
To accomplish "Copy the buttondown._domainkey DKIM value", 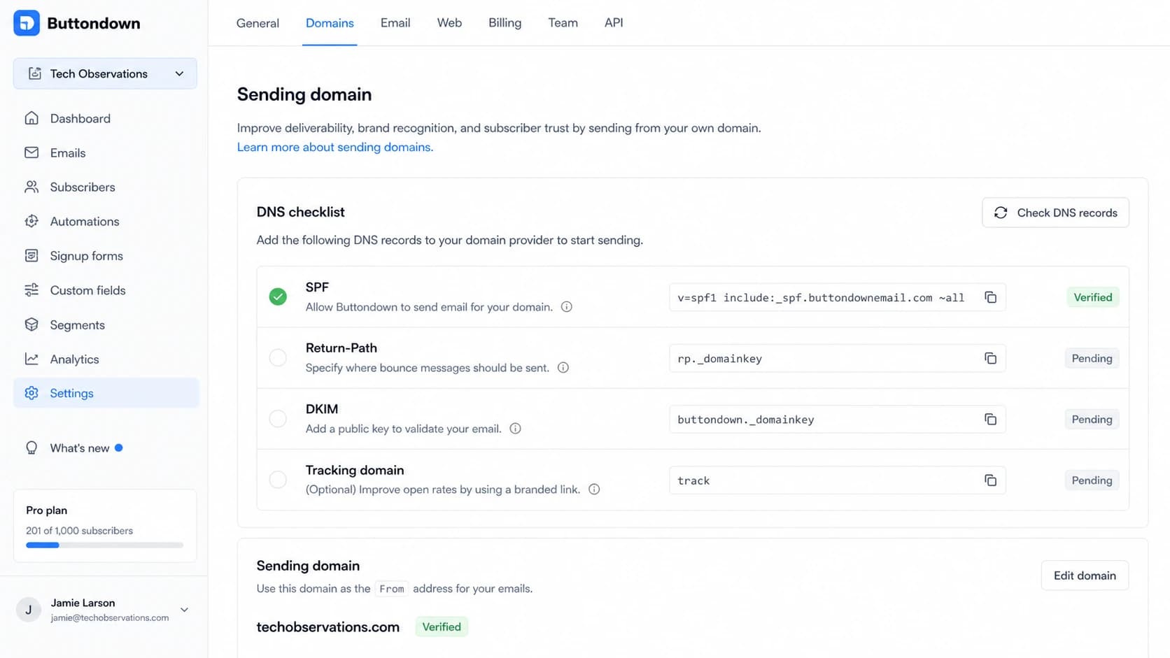I will (x=990, y=419).
